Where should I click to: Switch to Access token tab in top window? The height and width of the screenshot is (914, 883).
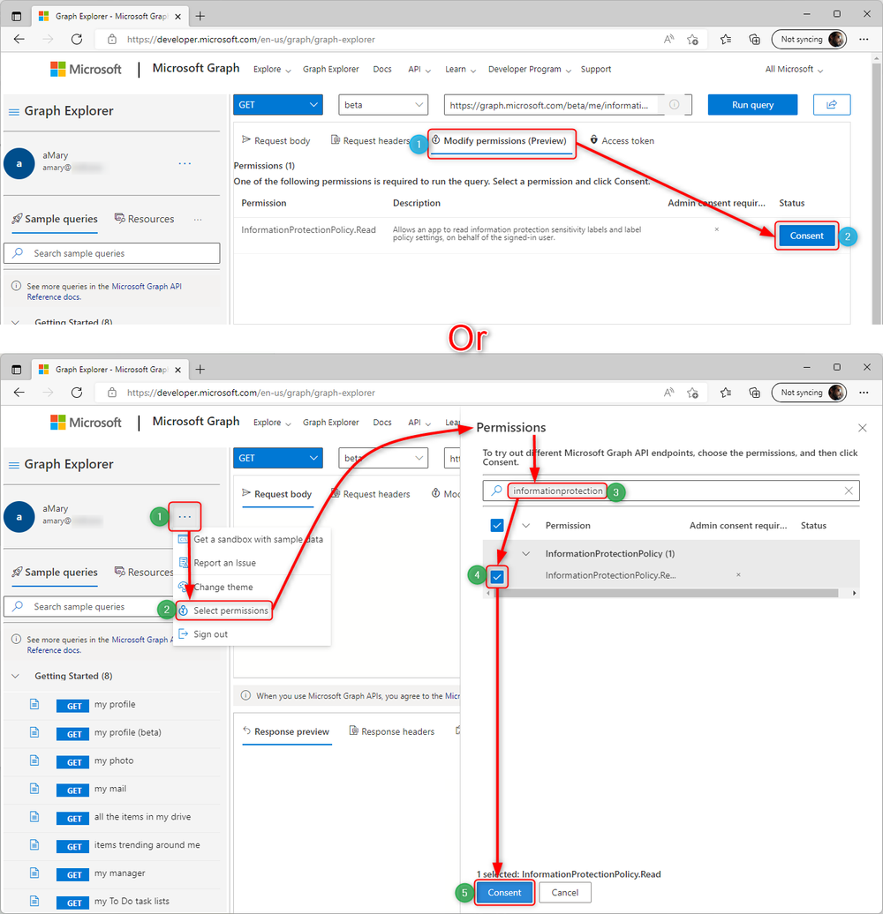(622, 140)
